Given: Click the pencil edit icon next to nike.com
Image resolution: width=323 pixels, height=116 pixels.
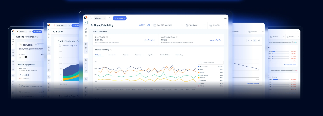Looking at the screenshot, I should (x=104, y=18).
